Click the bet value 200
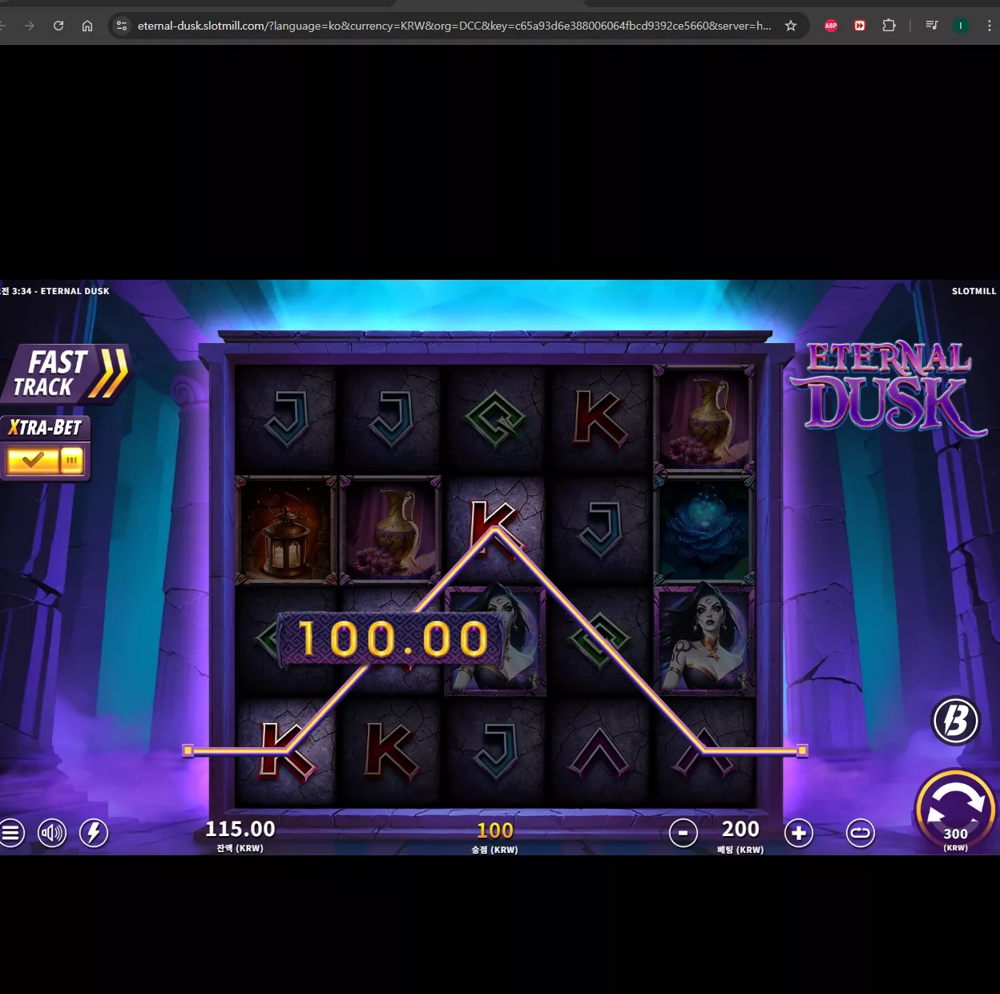This screenshot has width=1000, height=994. (x=740, y=829)
